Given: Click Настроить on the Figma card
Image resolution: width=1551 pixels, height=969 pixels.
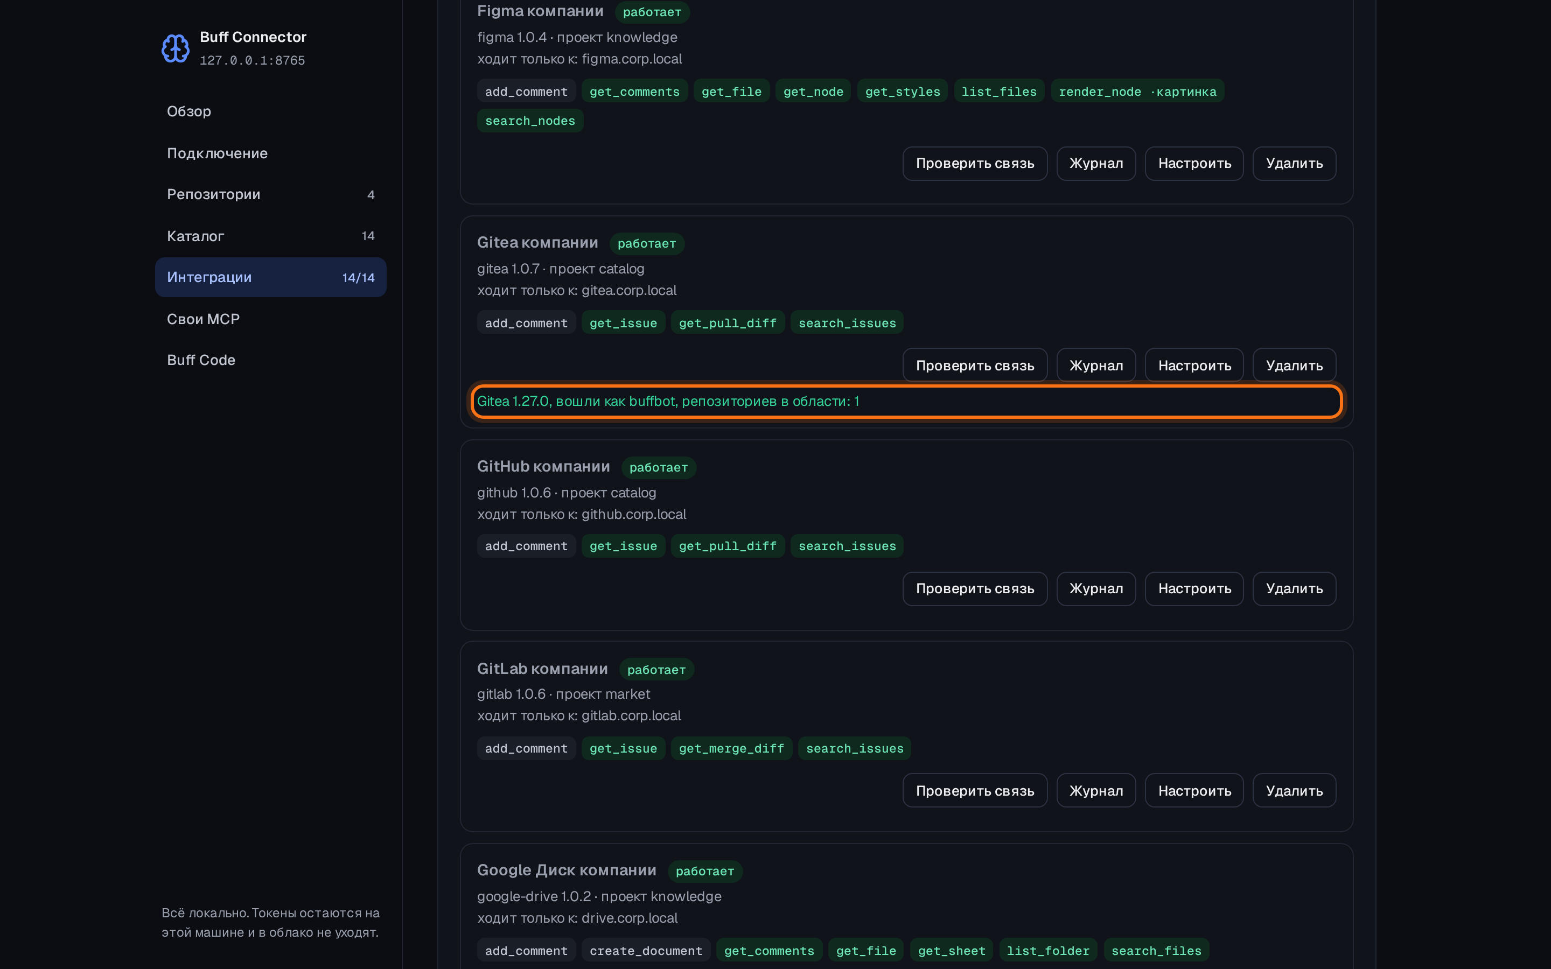Looking at the screenshot, I should 1194,164.
